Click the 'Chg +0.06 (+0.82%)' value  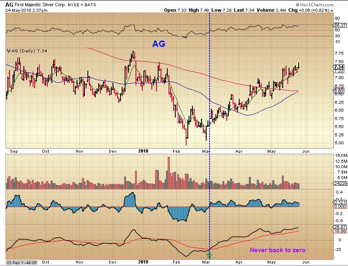click(x=309, y=10)
